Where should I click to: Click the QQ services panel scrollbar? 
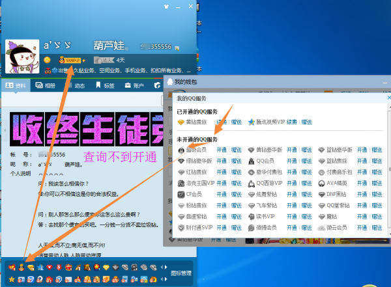389,169
